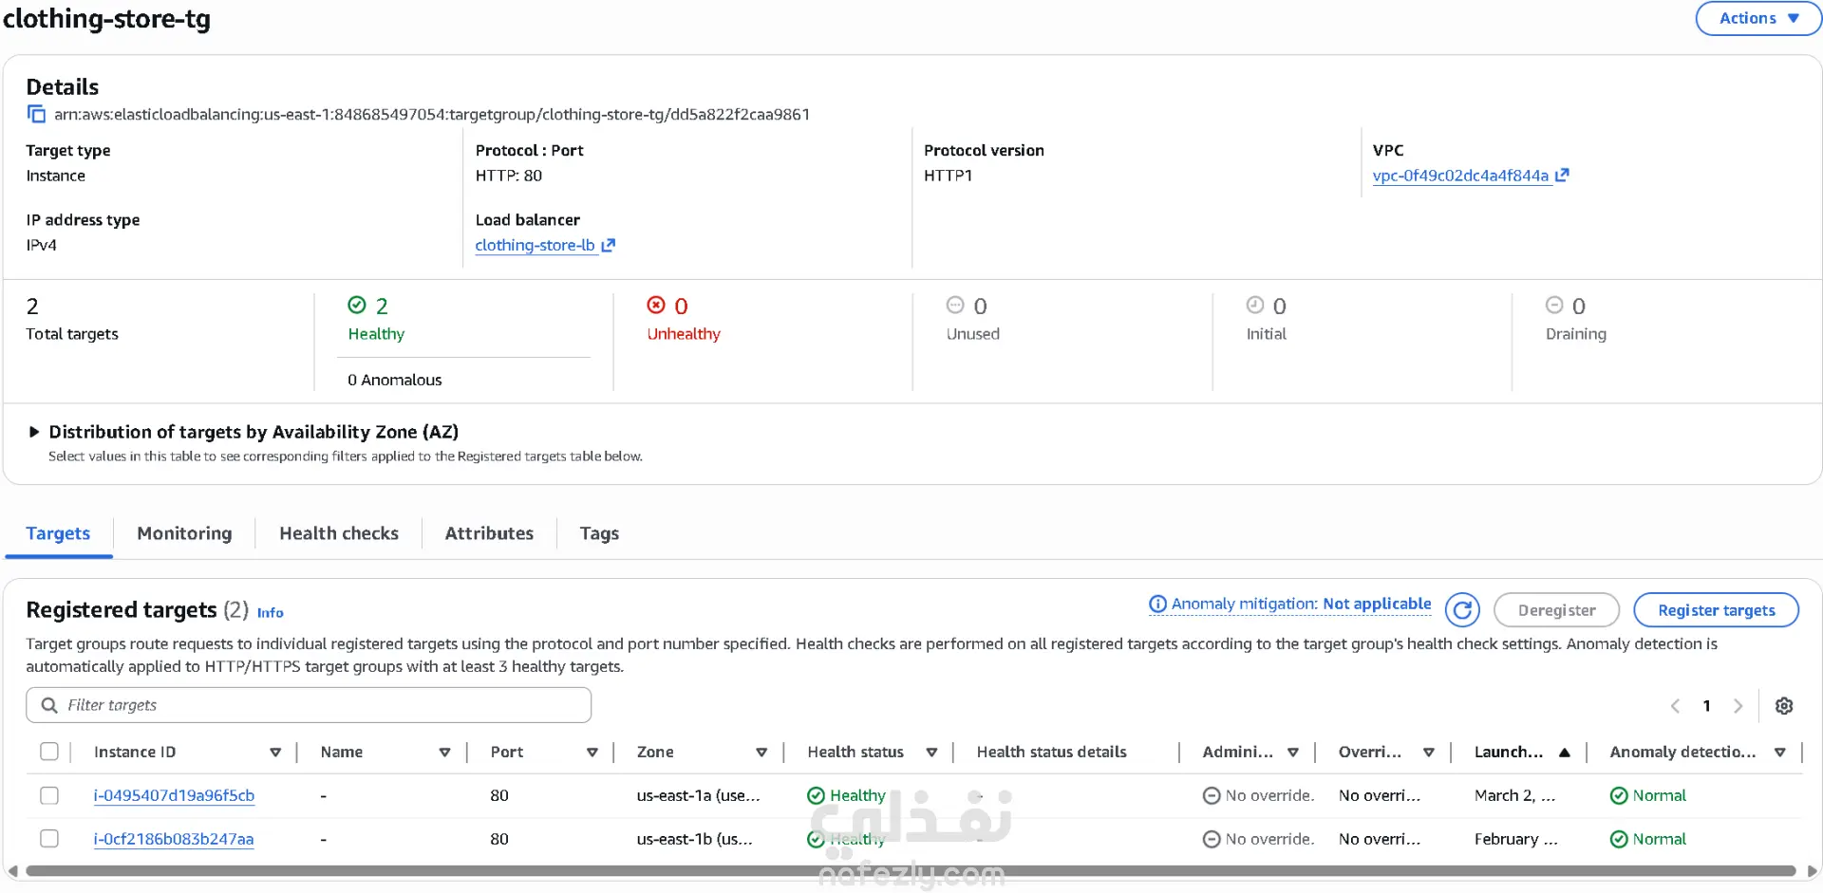Open the Health status column sort dropdown
This screenshot has width=1823, height=893.
(931, 753)
